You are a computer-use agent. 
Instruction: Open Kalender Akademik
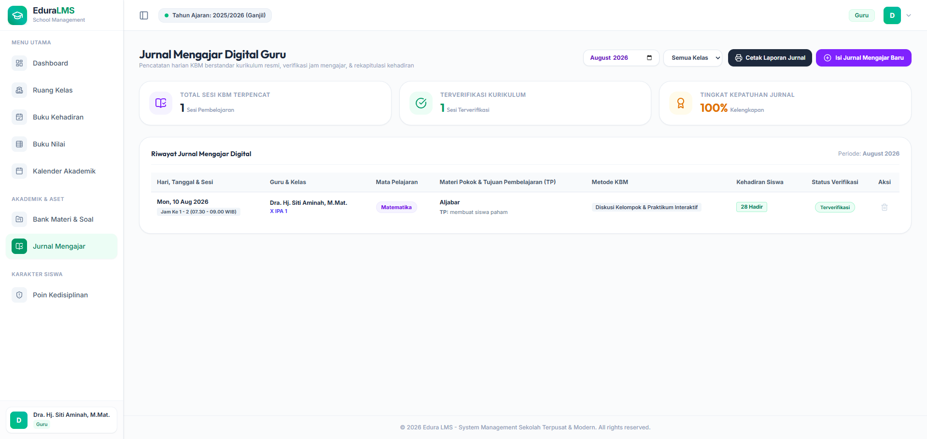(x=62, y=171)
